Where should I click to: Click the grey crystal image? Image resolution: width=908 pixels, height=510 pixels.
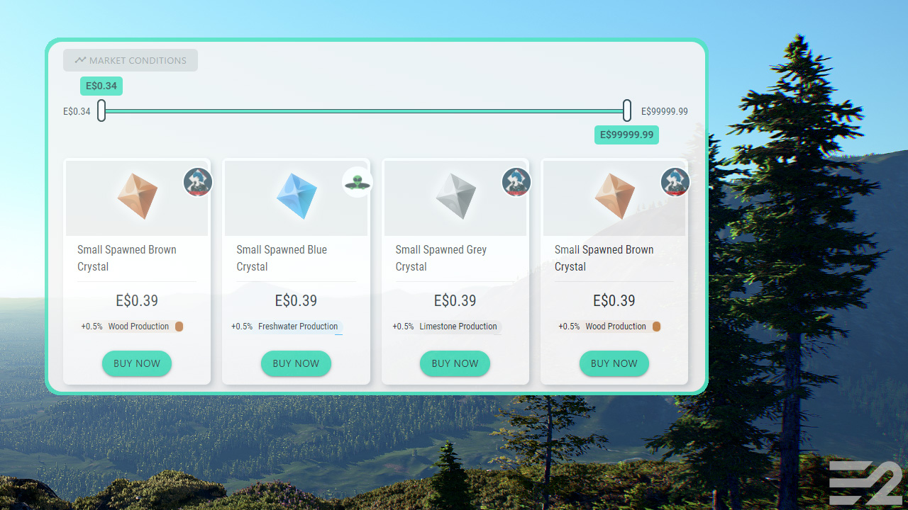455,196
